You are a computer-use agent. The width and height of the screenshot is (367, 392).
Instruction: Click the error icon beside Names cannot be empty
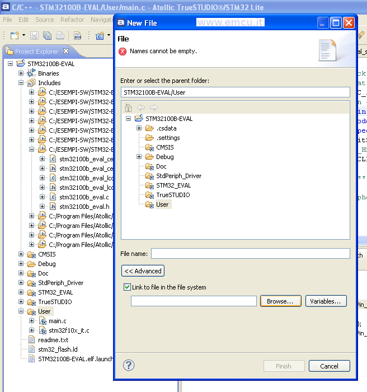pyautogui.click(x=123, y=52)
